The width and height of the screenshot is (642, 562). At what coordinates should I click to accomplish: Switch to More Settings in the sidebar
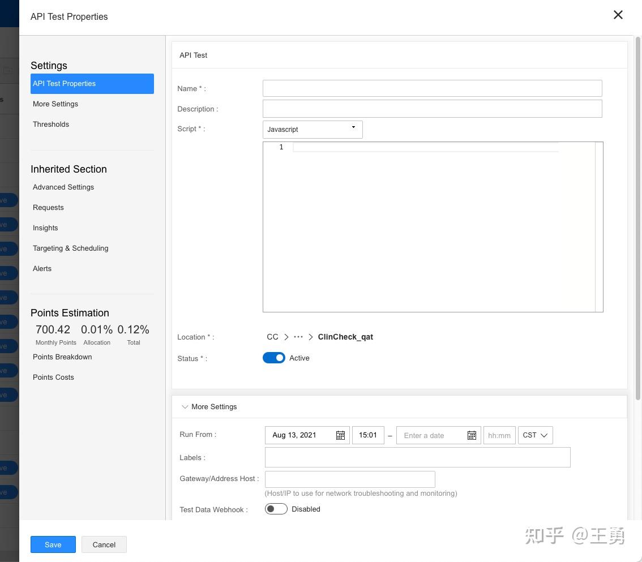[55, 104]
